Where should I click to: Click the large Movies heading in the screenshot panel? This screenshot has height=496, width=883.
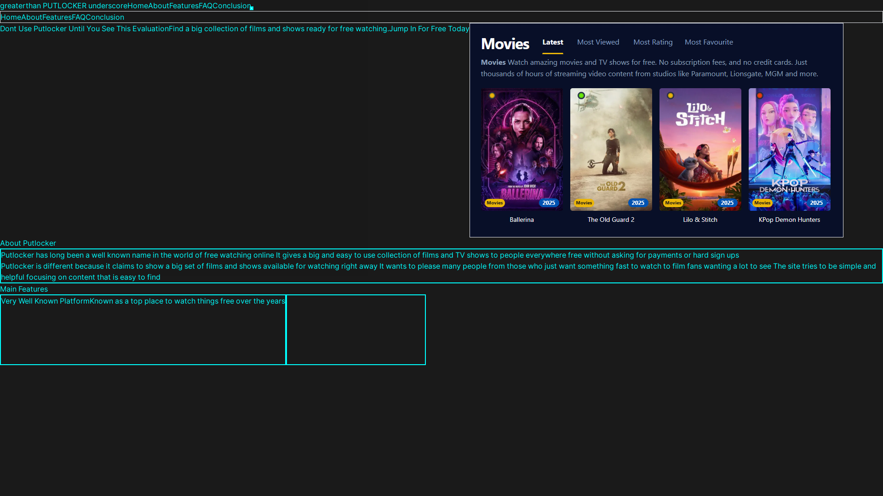[x=505, y=44]
